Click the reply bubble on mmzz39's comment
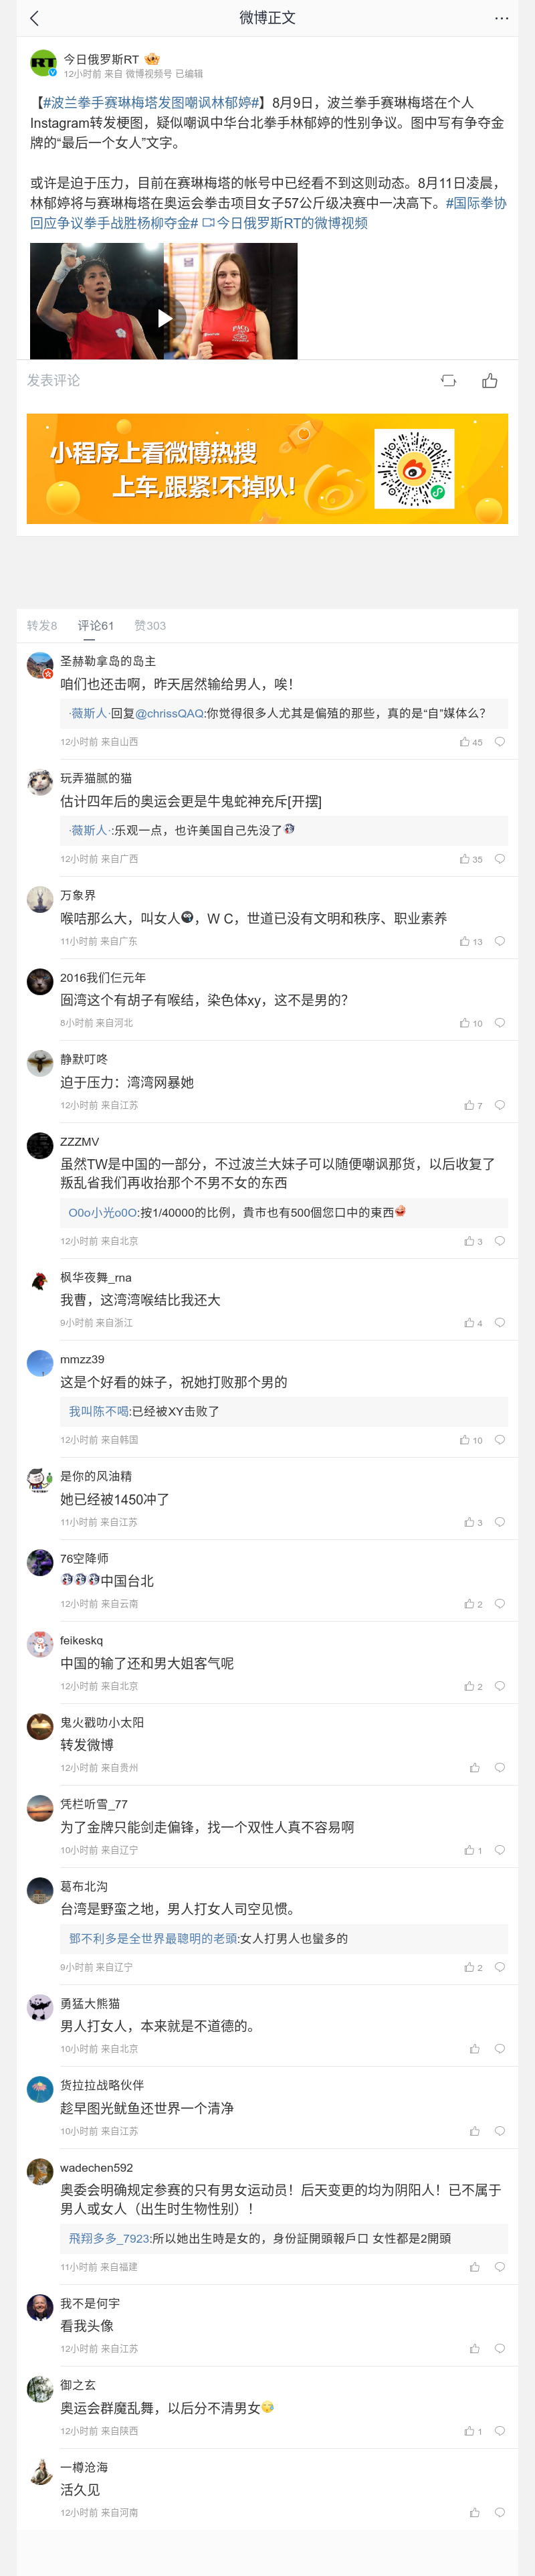 pos(500,1440)
